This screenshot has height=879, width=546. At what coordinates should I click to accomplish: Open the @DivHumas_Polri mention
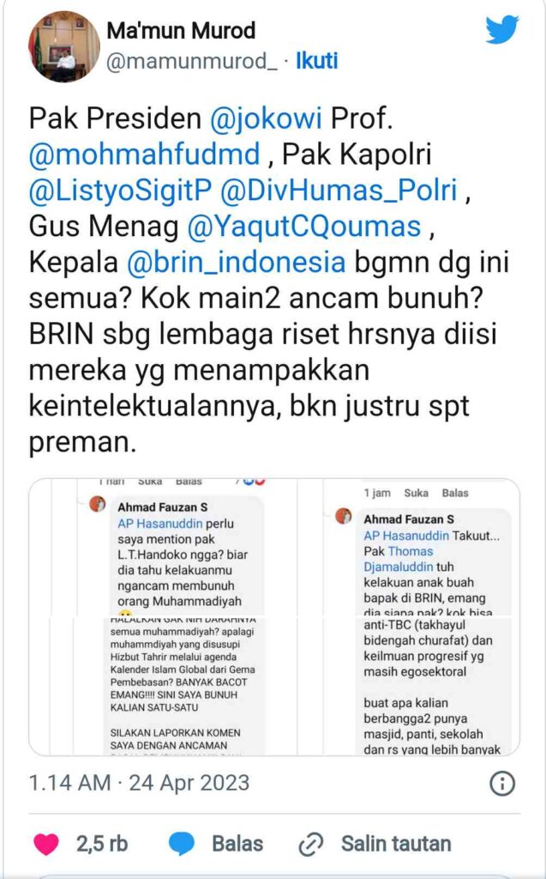[x=339, y=191]
